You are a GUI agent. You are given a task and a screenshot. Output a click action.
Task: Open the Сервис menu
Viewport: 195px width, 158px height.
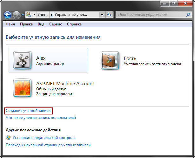pos(56,24)
